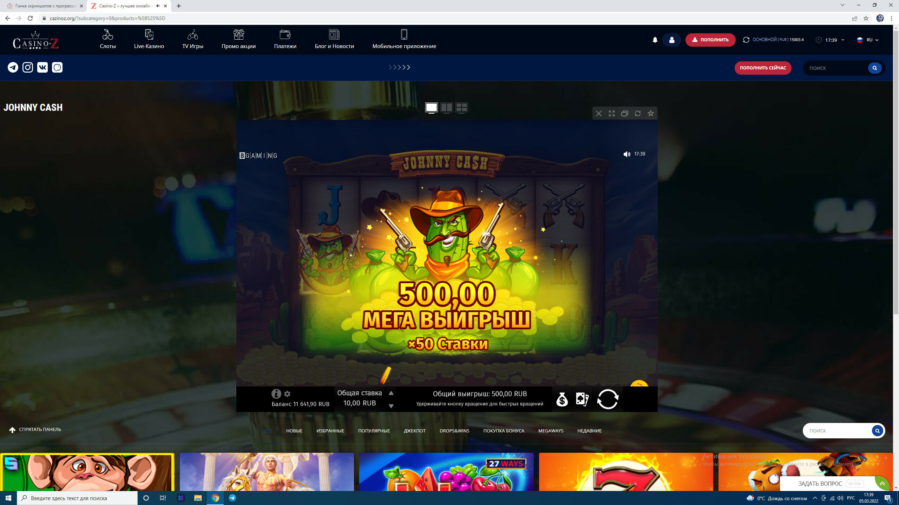
Task: Mute the game sound speaker
Action: pyautogui.click(x=626, y=154)
